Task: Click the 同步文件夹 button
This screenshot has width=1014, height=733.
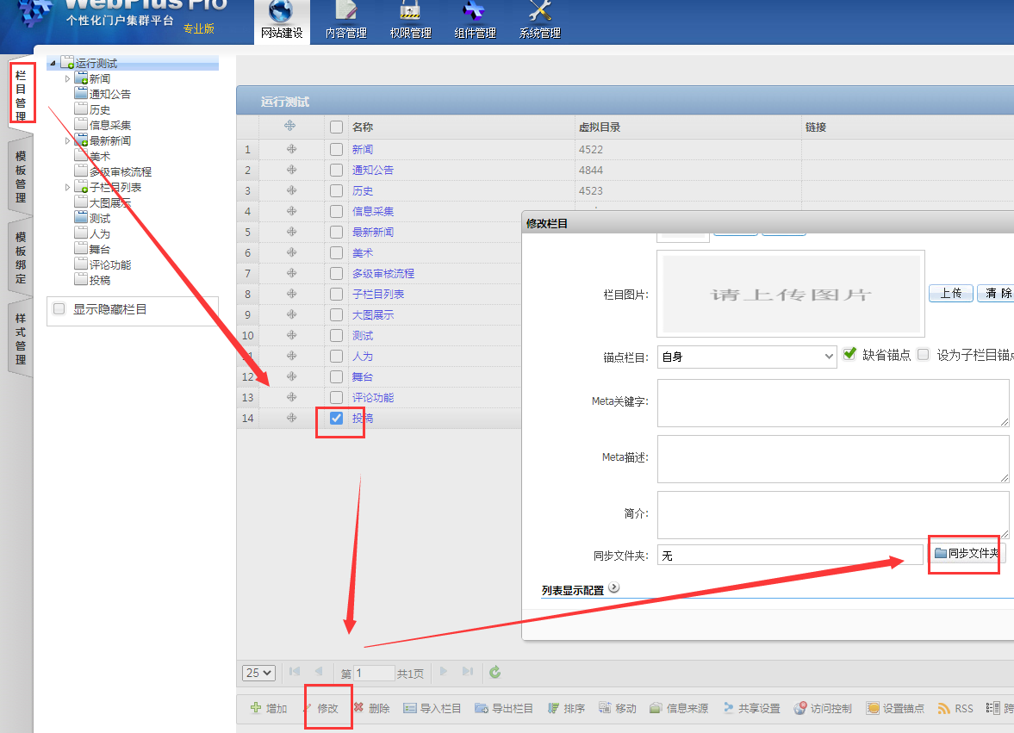Action: (967, 553)
